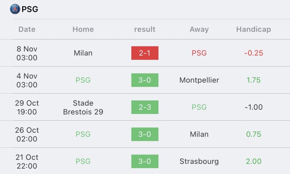Image resolution: width=290 pixels, height=174 pixels.
Task: Open the 3-0 result against Strasbourg
Action: 145,161
